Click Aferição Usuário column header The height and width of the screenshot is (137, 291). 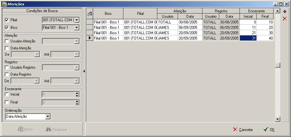(168, 16)
